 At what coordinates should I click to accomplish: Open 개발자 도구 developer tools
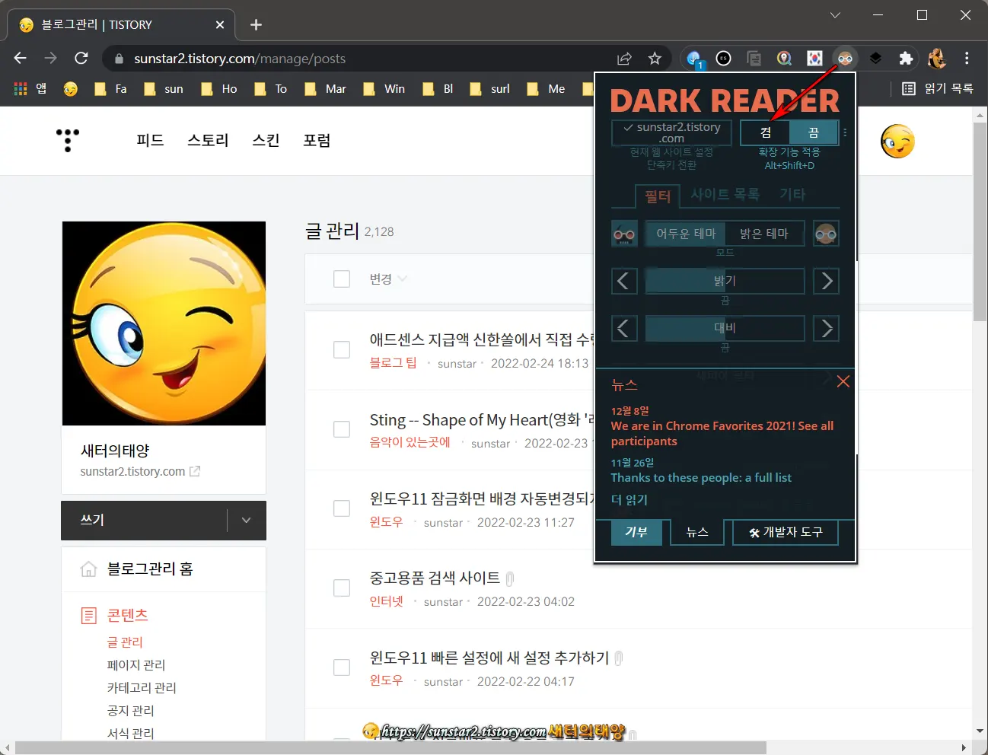pos(786,532)
